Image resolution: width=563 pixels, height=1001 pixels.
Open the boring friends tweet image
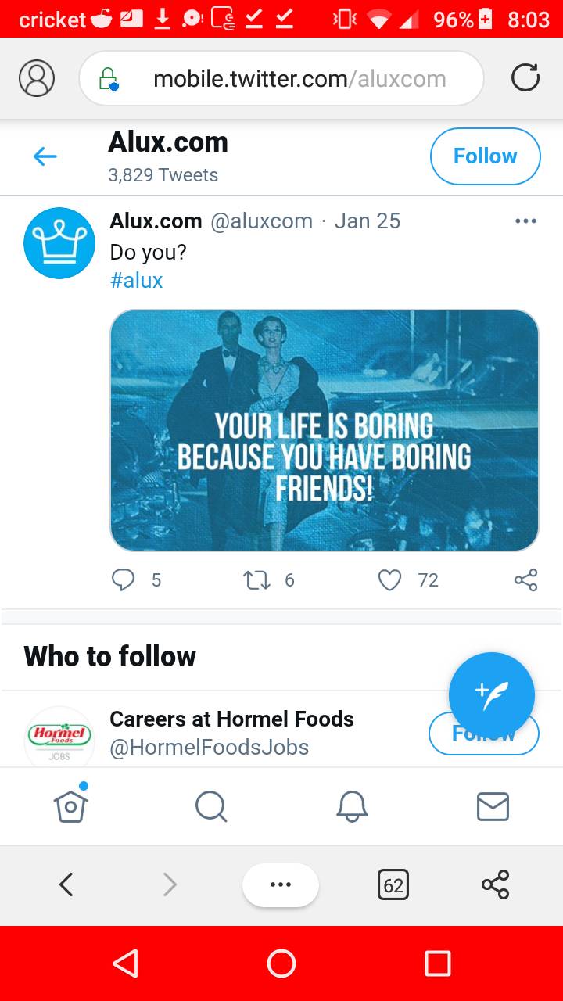tap(324, 430)
